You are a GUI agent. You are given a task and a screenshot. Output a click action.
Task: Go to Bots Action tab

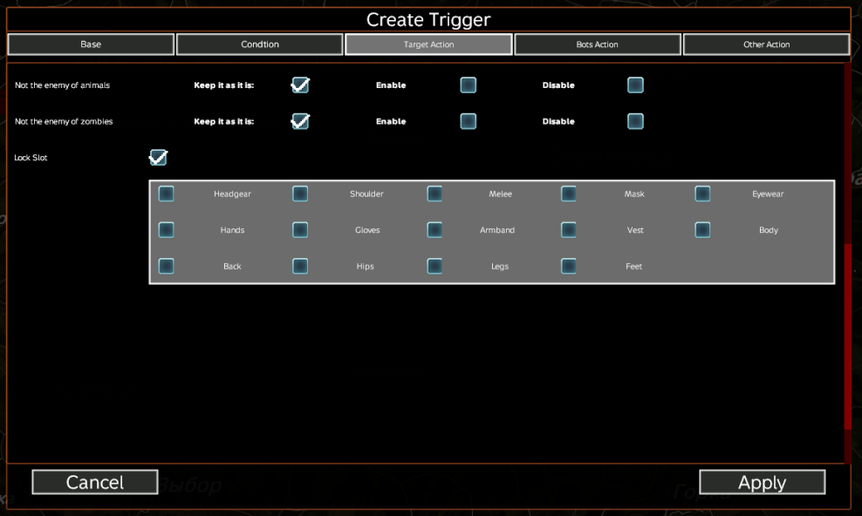coord(598,44)
